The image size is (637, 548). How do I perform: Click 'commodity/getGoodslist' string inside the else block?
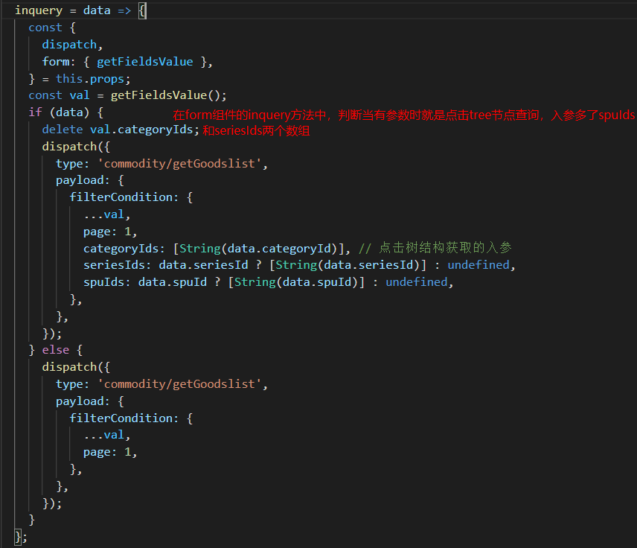point(179,384)
